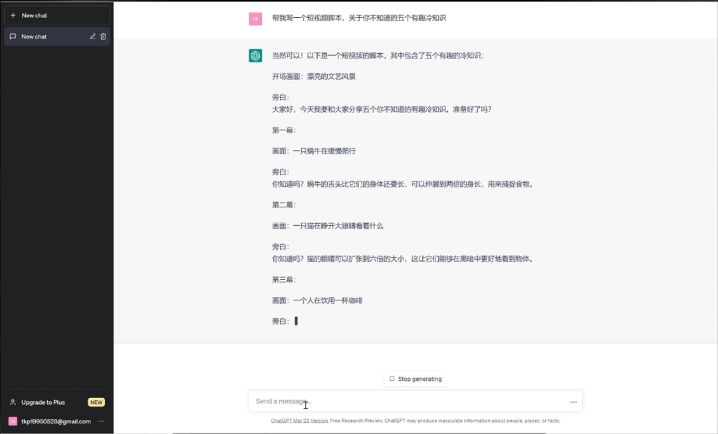Click the 第三幕 heading in the response
Screen dimensions: 718x434
284,280
